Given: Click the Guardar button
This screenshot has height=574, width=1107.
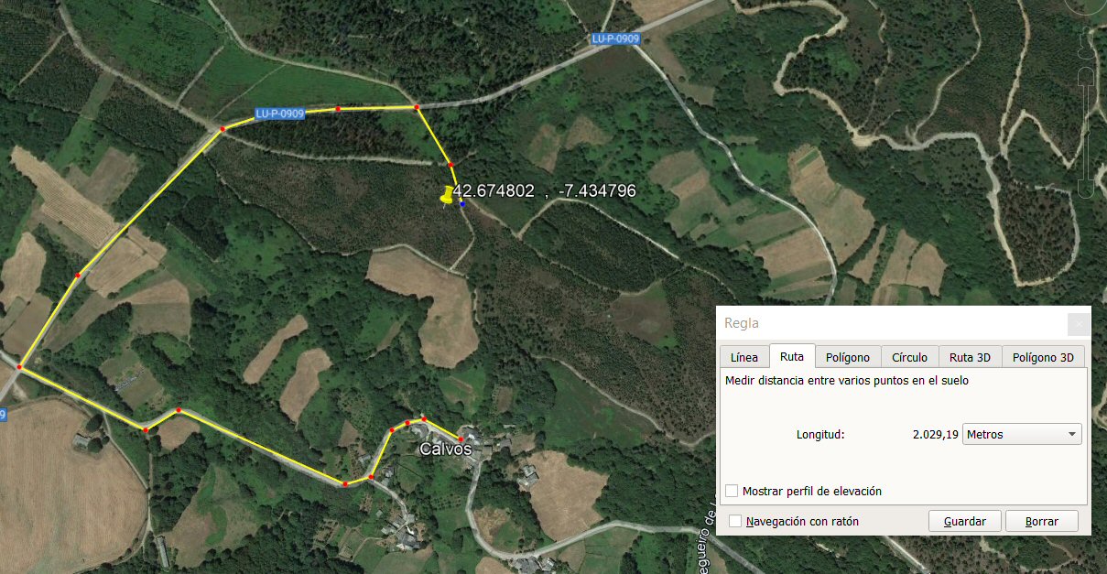Looking at the screenshot, I should click(x=965, y=521).
